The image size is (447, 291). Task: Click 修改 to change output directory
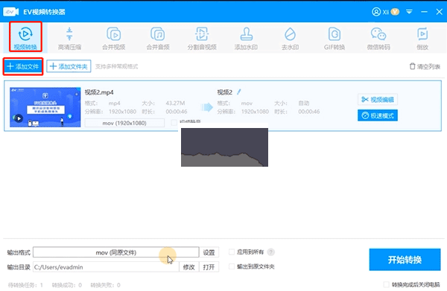click(x=188, y=267)
